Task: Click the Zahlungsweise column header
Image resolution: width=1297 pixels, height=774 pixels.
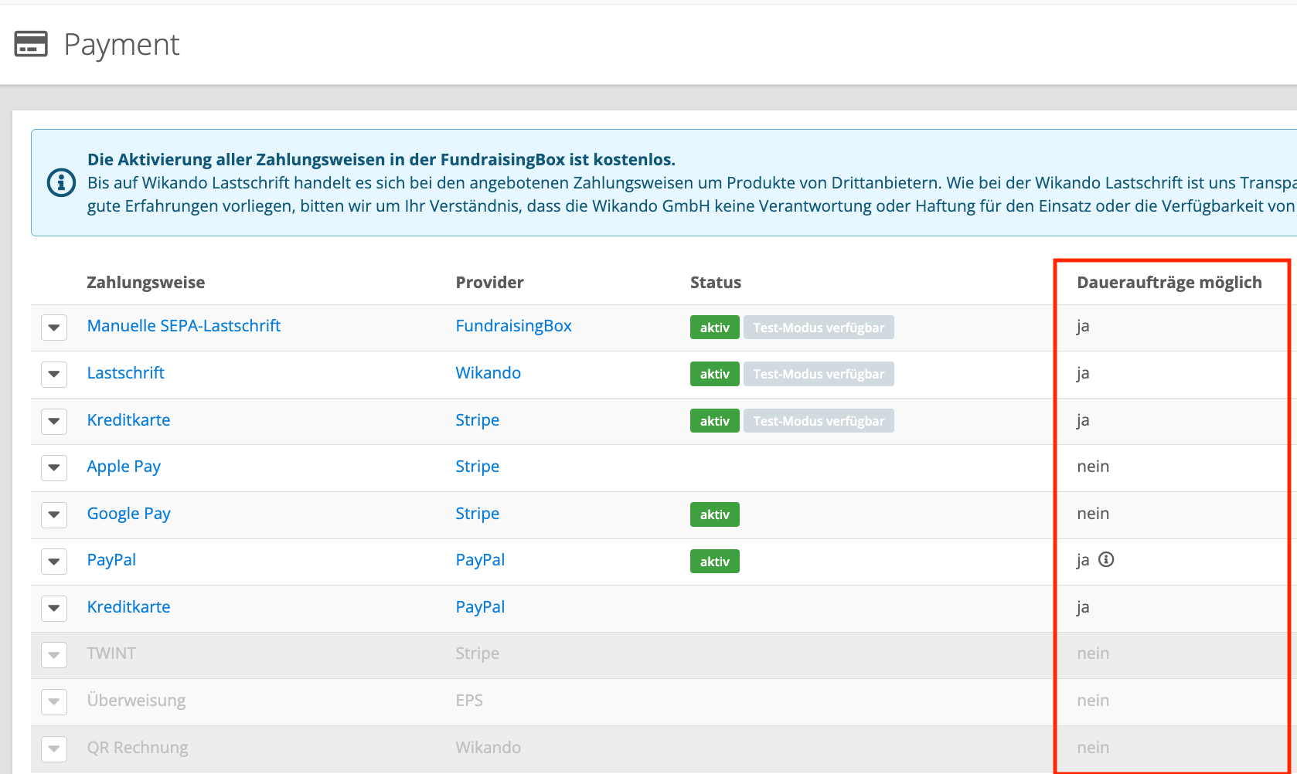Action: click(x=145, y=283)
